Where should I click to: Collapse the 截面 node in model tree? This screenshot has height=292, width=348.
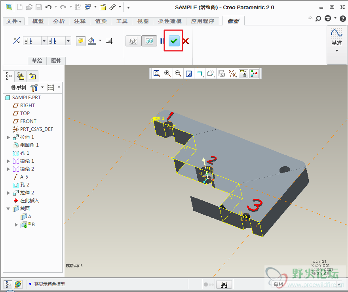(x=8, y=209)
